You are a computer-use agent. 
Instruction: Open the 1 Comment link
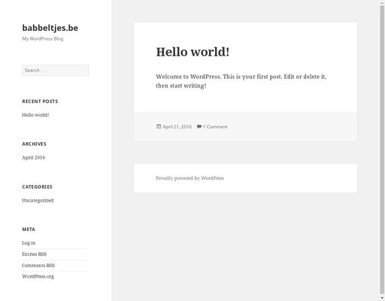215,126
